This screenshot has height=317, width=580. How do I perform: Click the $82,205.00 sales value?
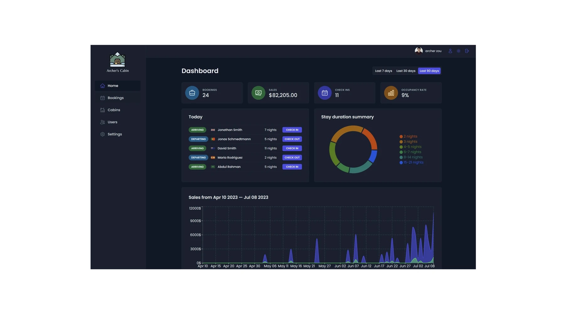[283, 95]
